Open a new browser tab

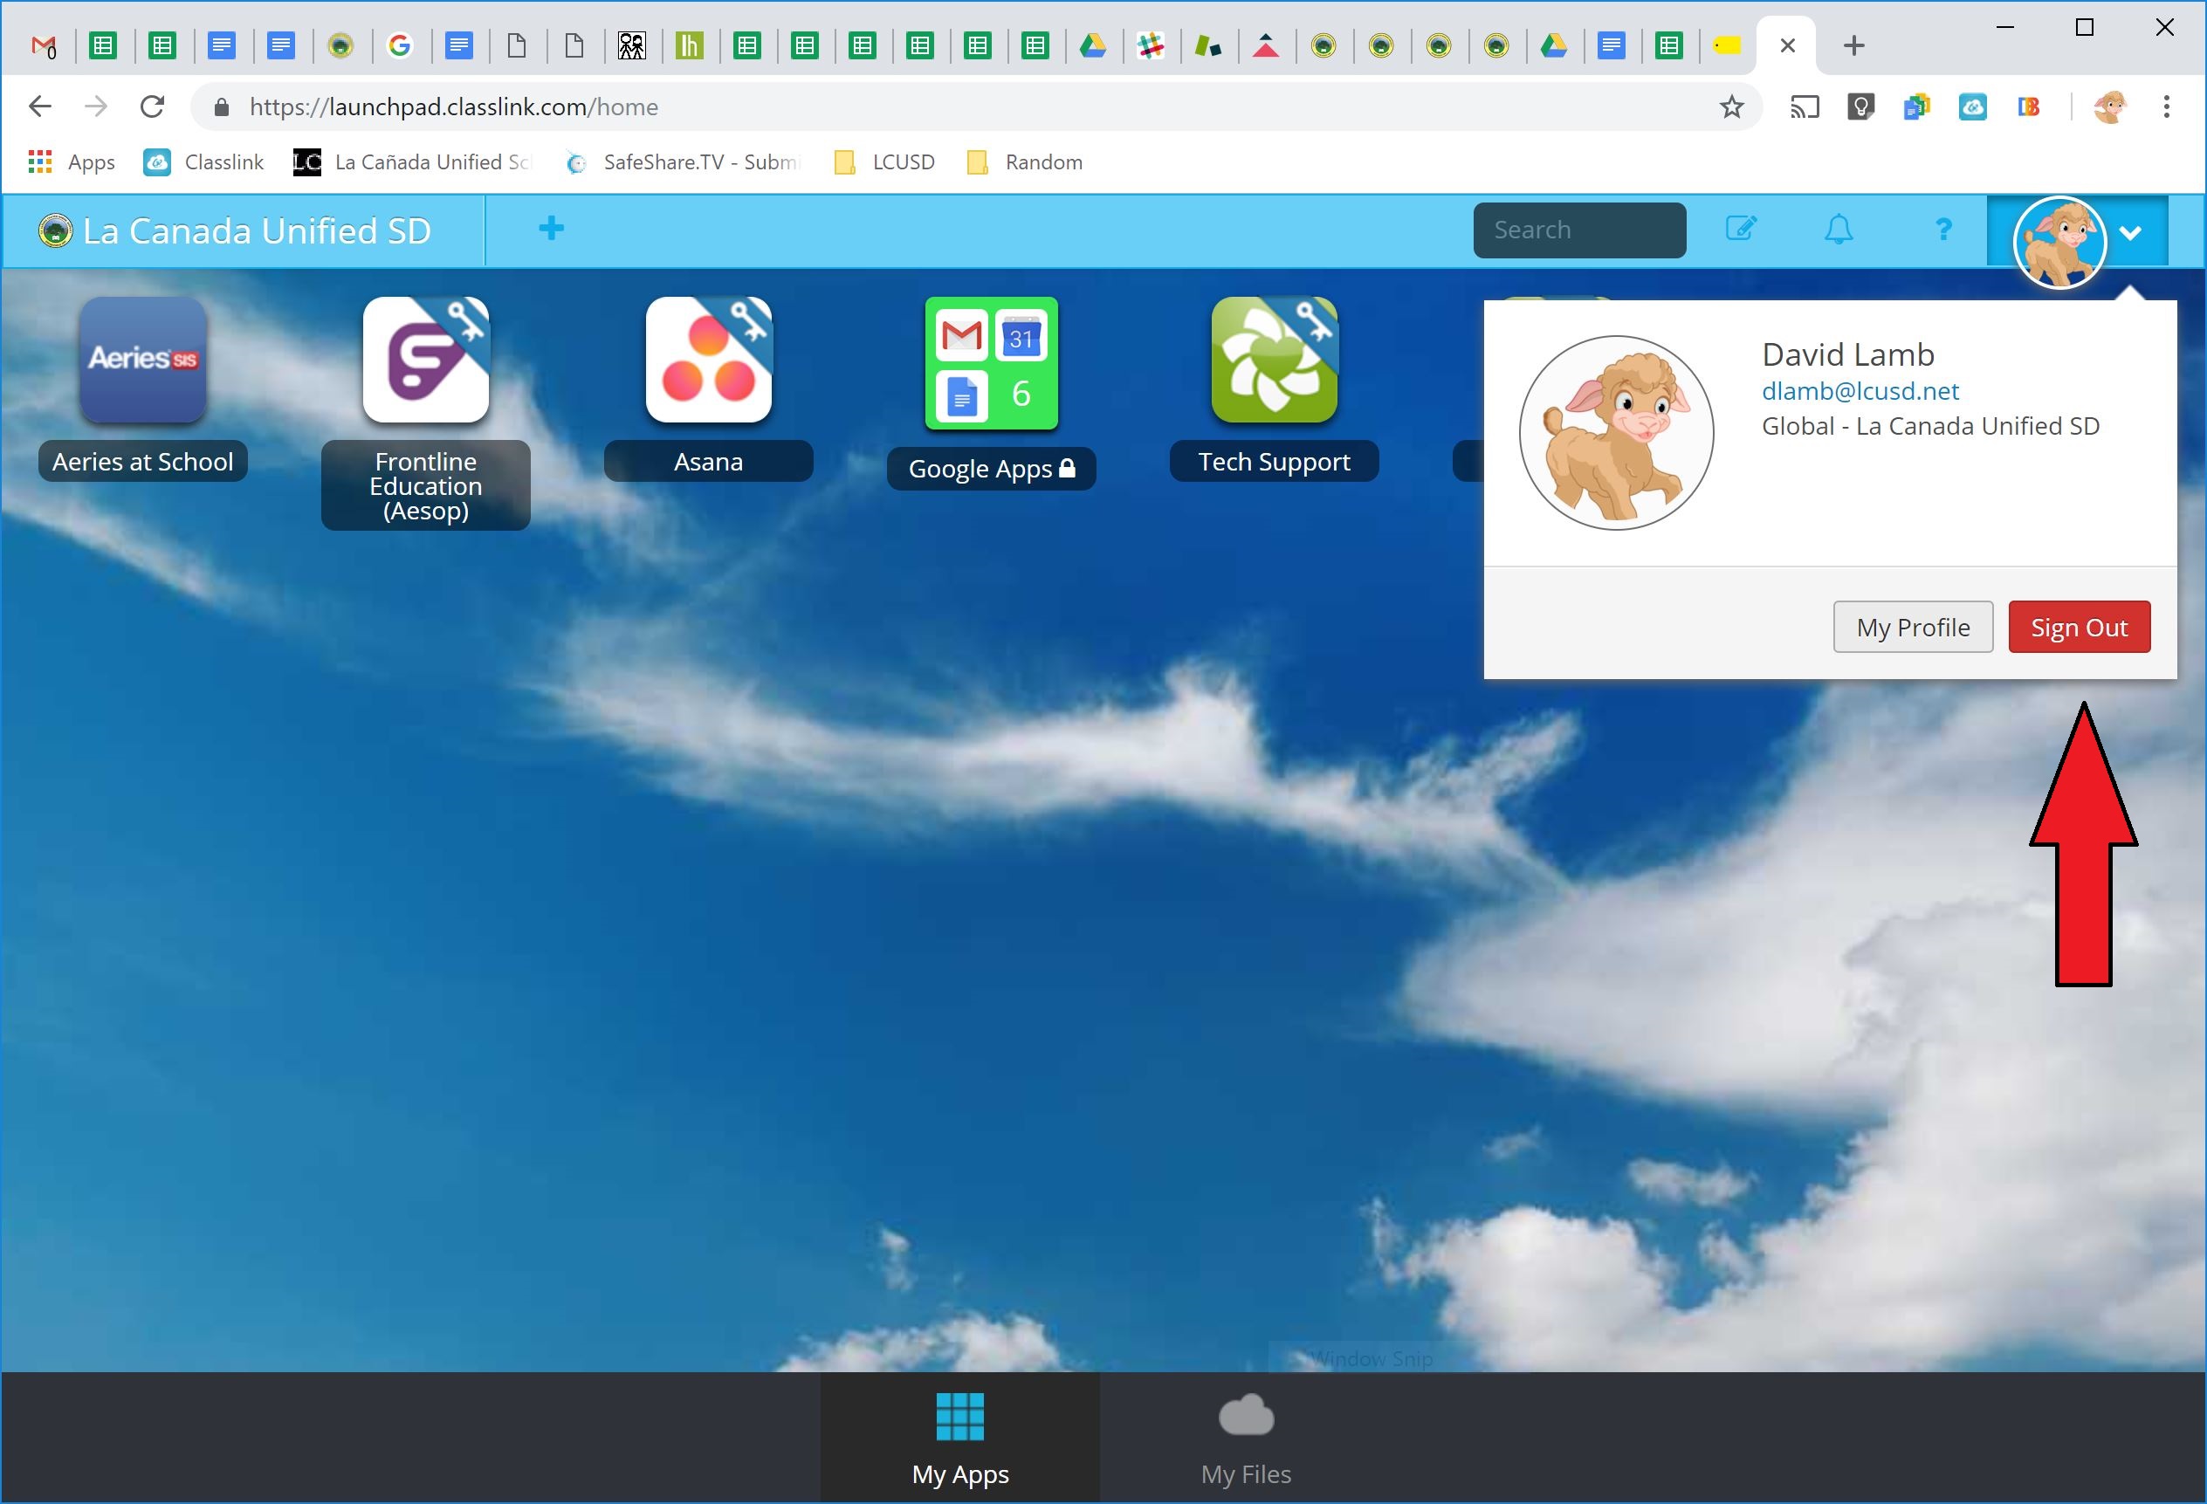1853,45
